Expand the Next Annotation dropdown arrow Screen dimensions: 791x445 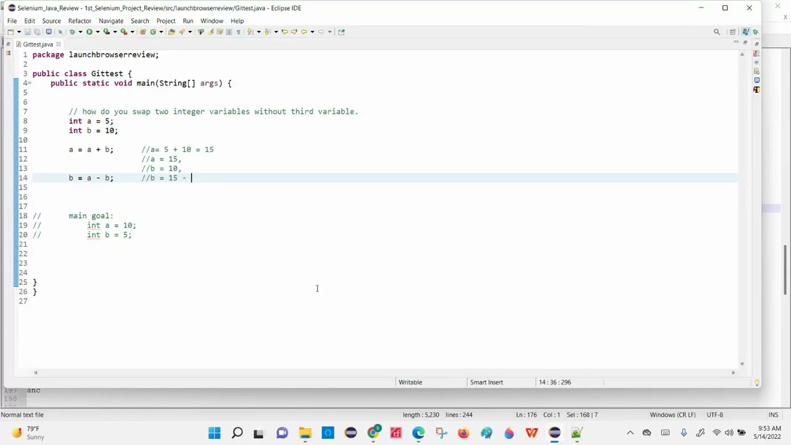point(258,32)
